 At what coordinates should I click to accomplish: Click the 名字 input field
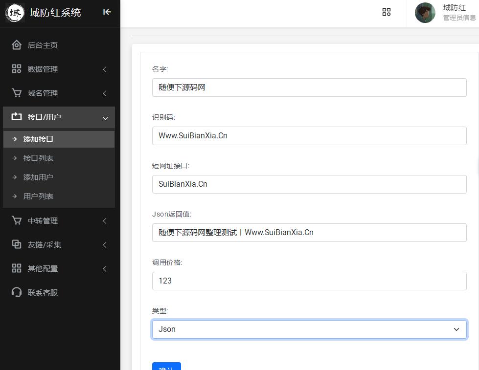pyautogui.click(x=309, y=88)
